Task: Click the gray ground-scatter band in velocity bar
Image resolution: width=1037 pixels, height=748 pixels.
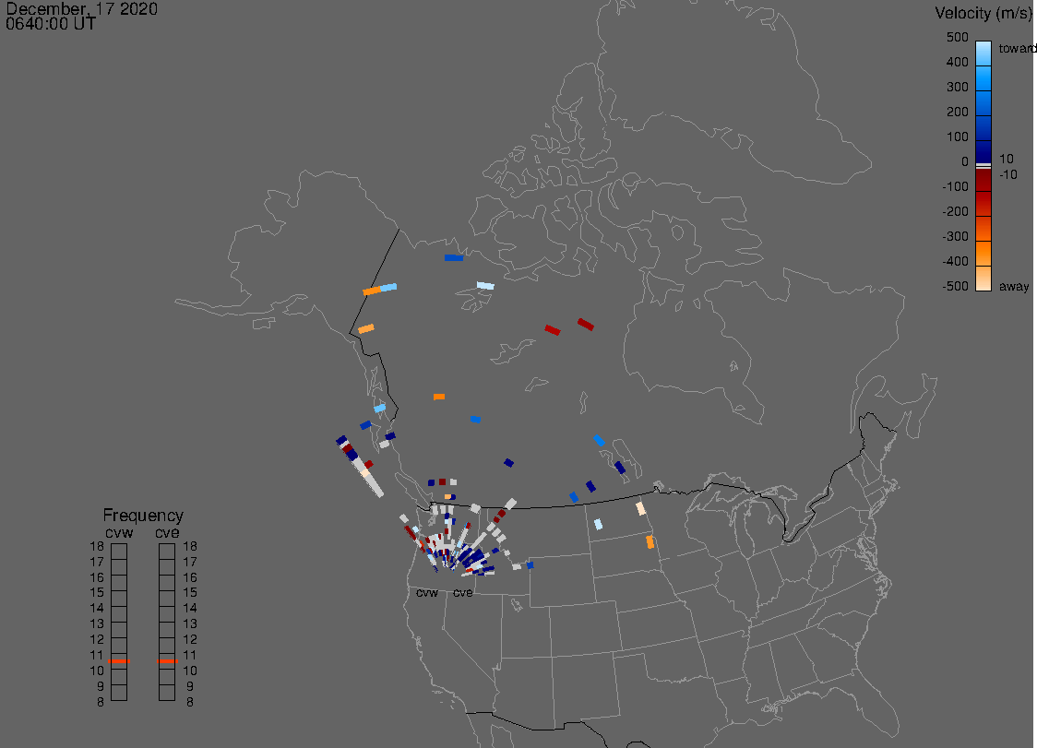Action: coord(983,166)
